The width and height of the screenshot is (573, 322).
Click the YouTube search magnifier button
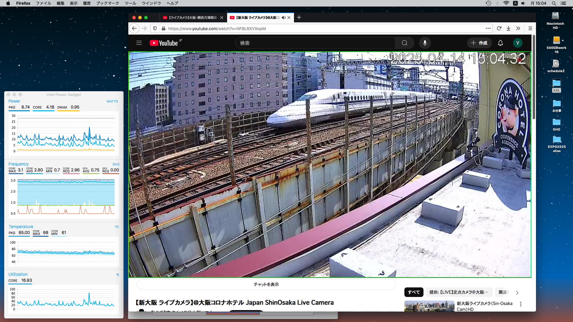coord(404,43)
